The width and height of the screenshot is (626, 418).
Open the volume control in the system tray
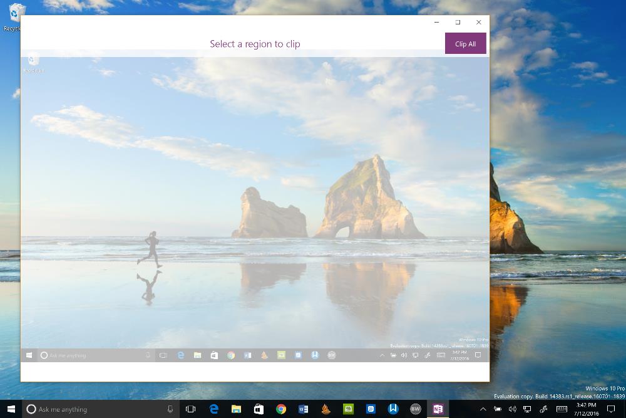[x=511, y=409]
